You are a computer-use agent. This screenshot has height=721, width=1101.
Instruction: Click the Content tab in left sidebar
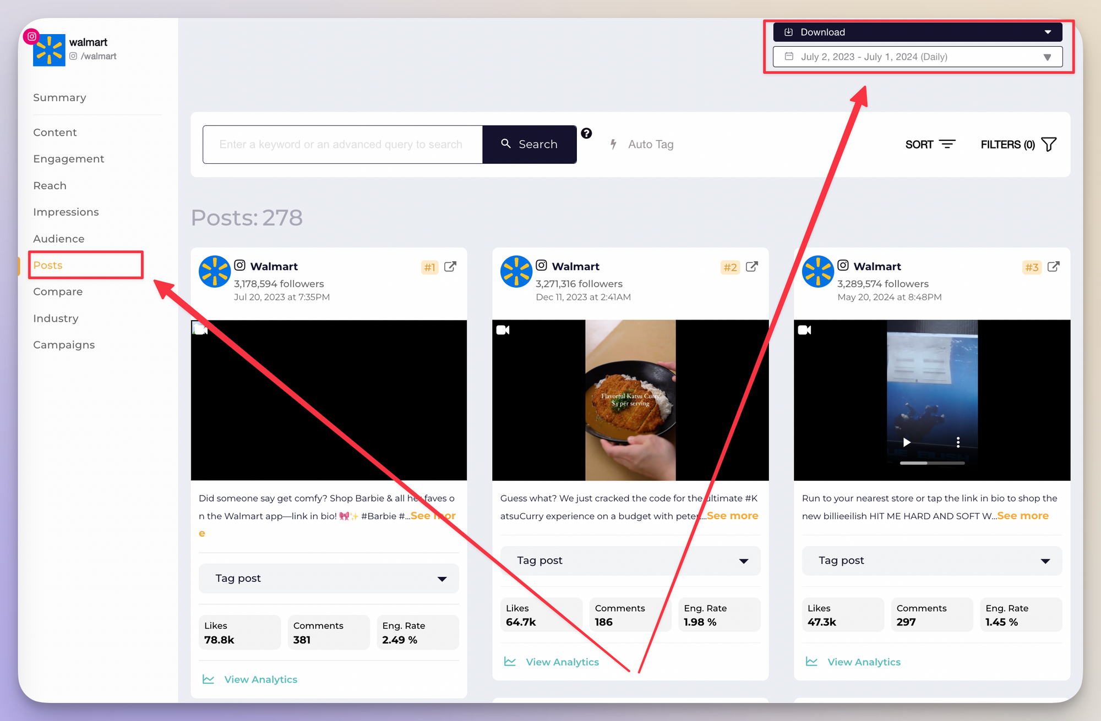click(54, 131)
